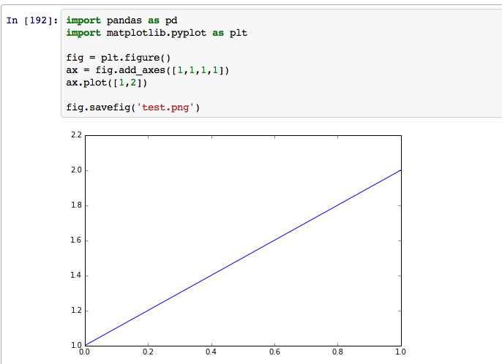
Task: Click the 1.8 y-axis tick label
Action: tap(76, 205)
